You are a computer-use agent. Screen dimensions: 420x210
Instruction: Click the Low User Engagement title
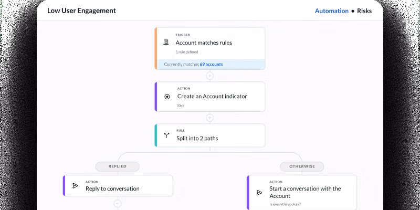81,10
